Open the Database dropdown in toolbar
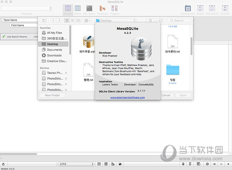The image size is (232, 170). pyautogui.click(x=27, y=9)
